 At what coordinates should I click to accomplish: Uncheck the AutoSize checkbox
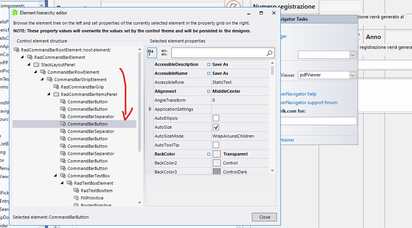point(216,127)
